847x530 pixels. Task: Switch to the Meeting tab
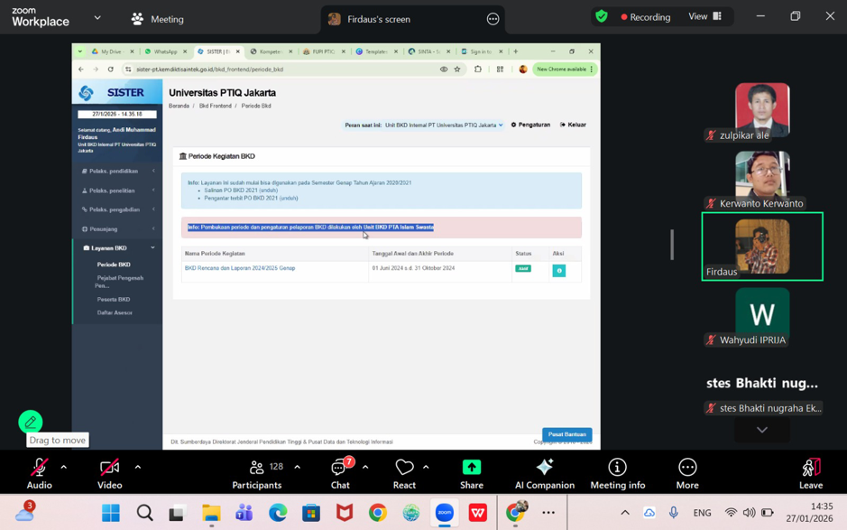tap(158, 19)
